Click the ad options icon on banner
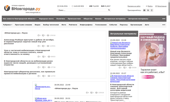 (165, 34)
